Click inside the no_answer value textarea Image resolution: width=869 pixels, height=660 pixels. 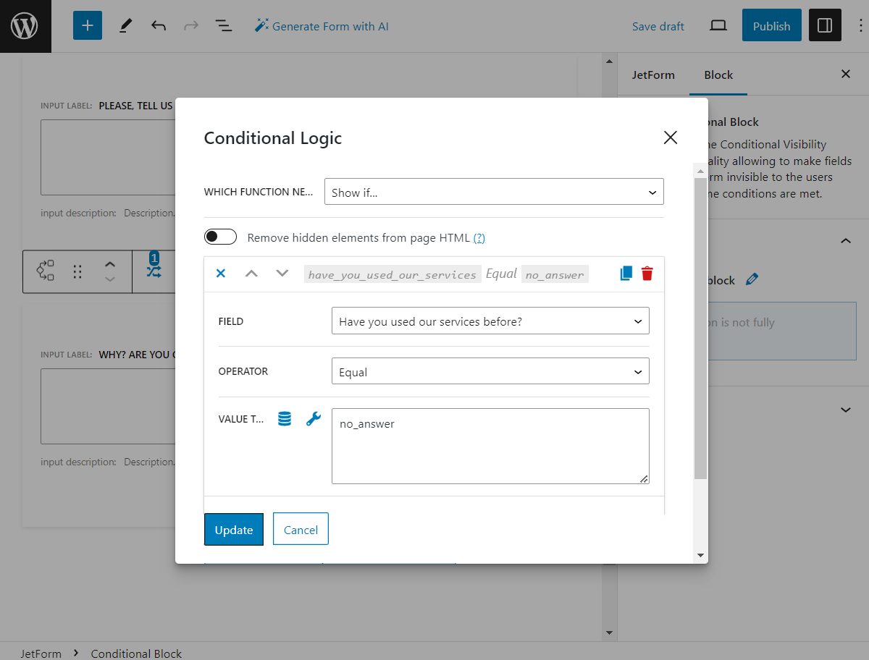coord(490,445)
